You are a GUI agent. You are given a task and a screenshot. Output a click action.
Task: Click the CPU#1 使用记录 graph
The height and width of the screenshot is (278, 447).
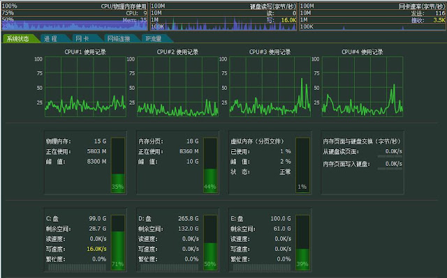coord(85,86)
